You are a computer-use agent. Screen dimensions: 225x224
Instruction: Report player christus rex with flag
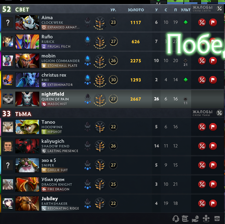coord(213,80)
